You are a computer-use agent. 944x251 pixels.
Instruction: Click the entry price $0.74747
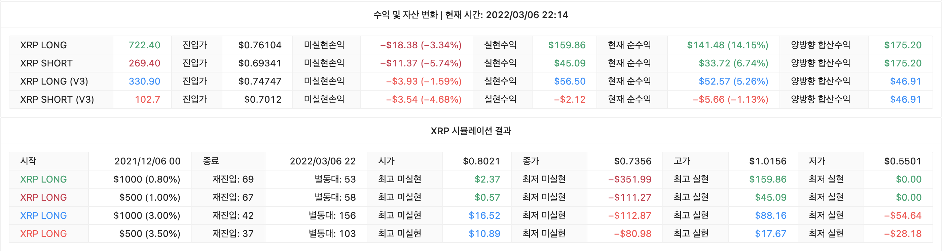(260, 81)
